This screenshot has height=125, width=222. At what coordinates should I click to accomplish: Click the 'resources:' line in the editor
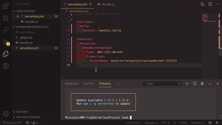(85, 39)
